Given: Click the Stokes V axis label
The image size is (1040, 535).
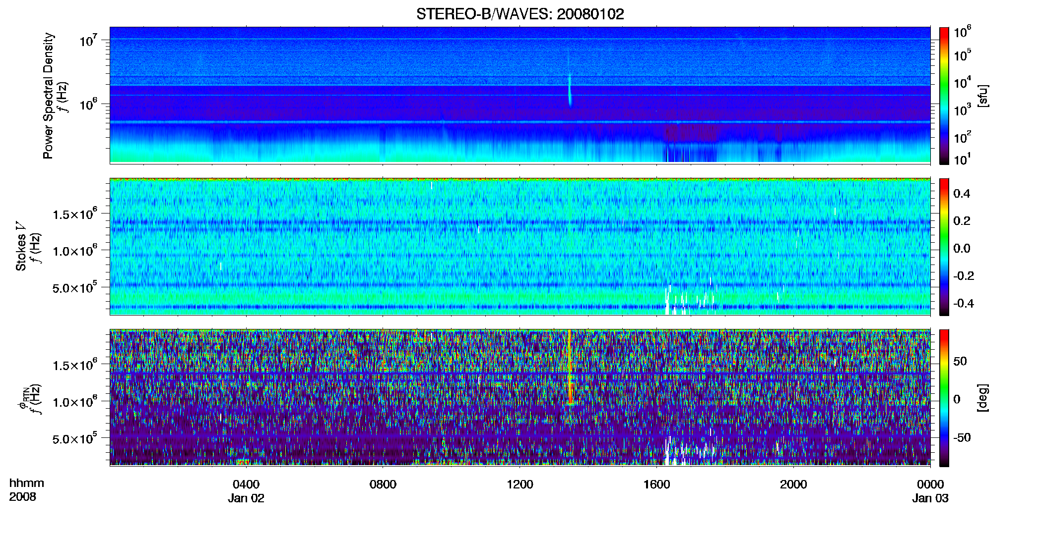Looking at the screenshot, I should click(21, 246).
